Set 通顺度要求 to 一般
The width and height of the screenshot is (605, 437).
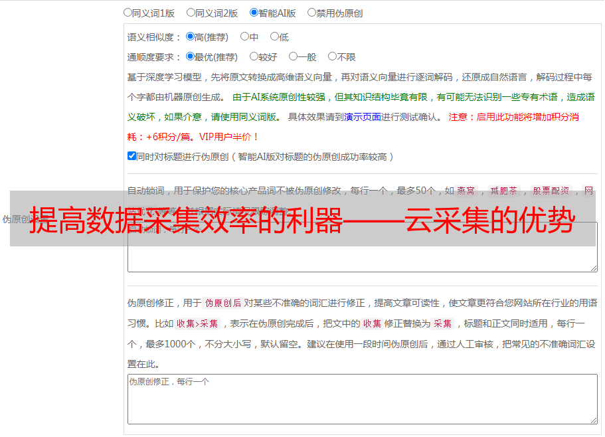294,56
